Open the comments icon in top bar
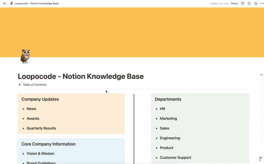264x164 pixels. [243, 3]
